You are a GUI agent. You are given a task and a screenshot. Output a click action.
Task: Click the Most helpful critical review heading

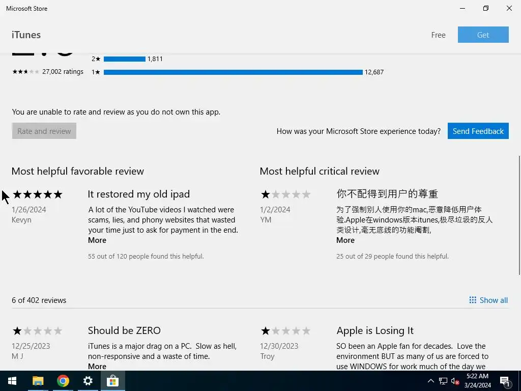tap(320, 171)
